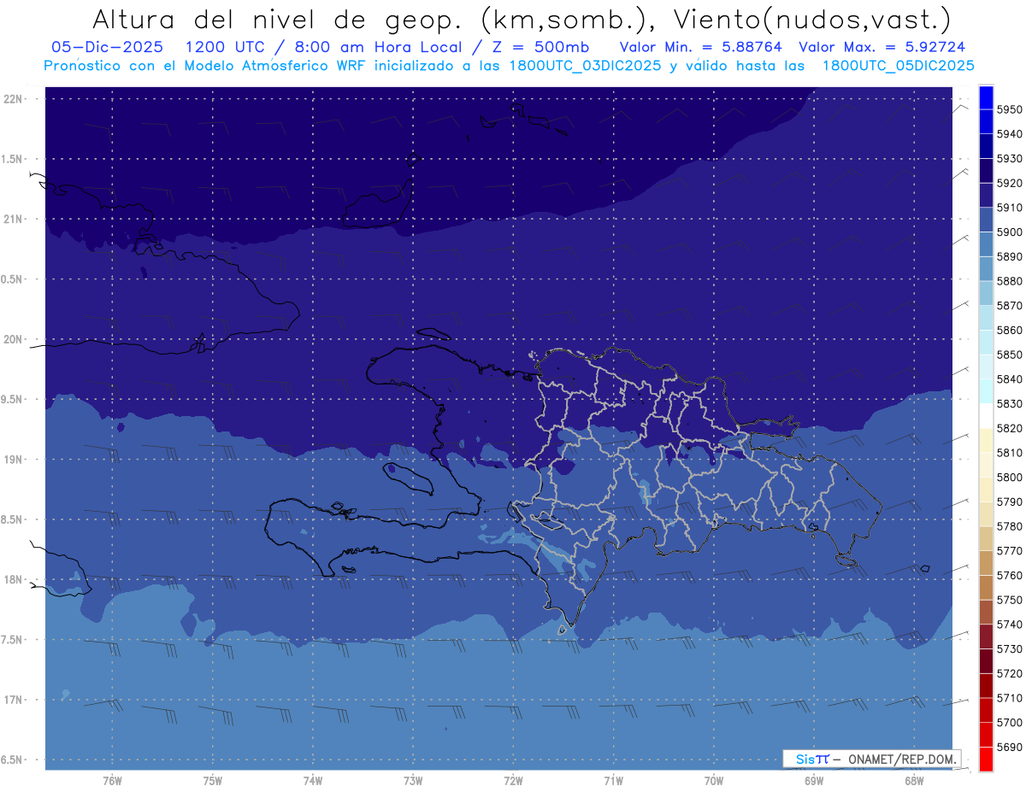This screenshot has height=792, width=1026.
Task: Select the legend value '5940'
Action: [1010, 134]
